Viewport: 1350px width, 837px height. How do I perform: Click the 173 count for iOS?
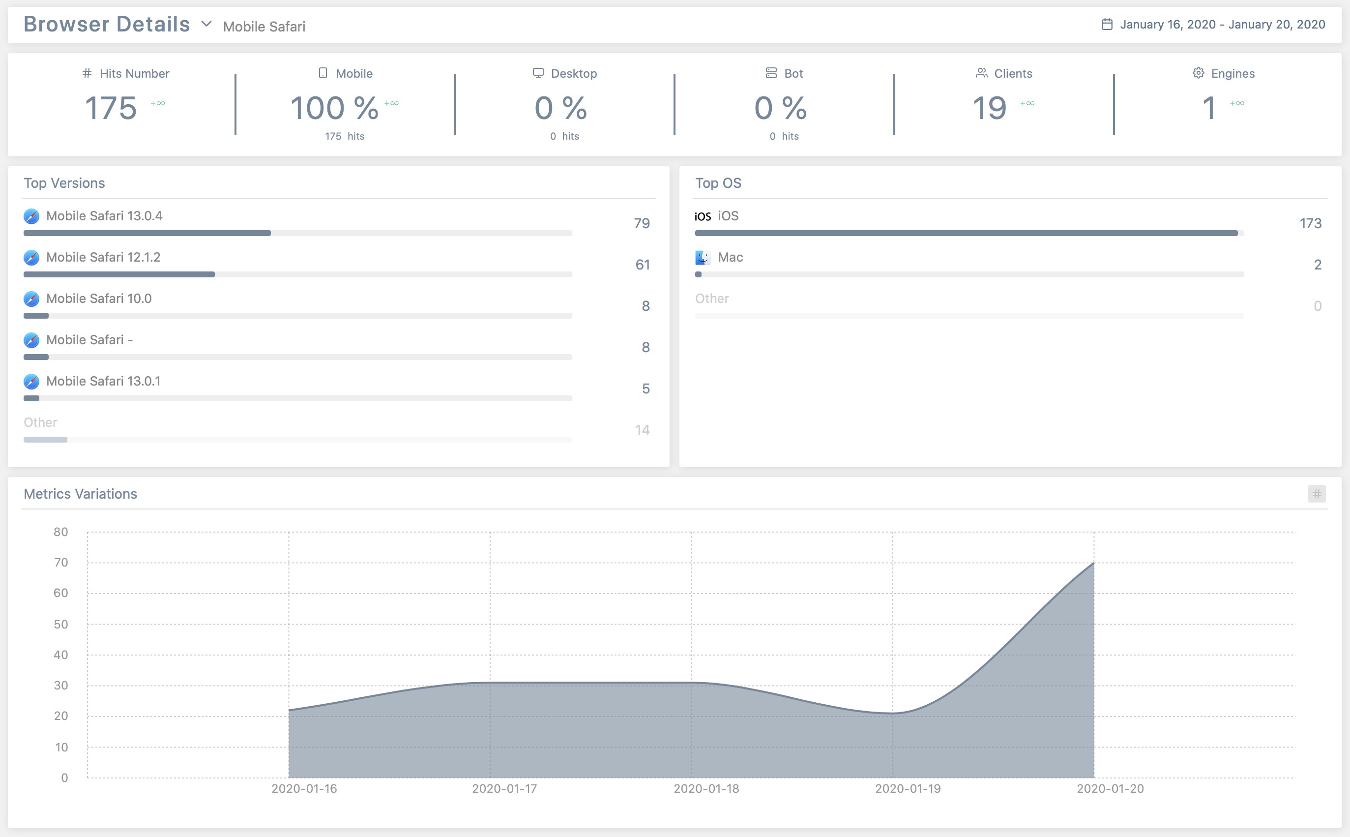(x=1310, y=223)
